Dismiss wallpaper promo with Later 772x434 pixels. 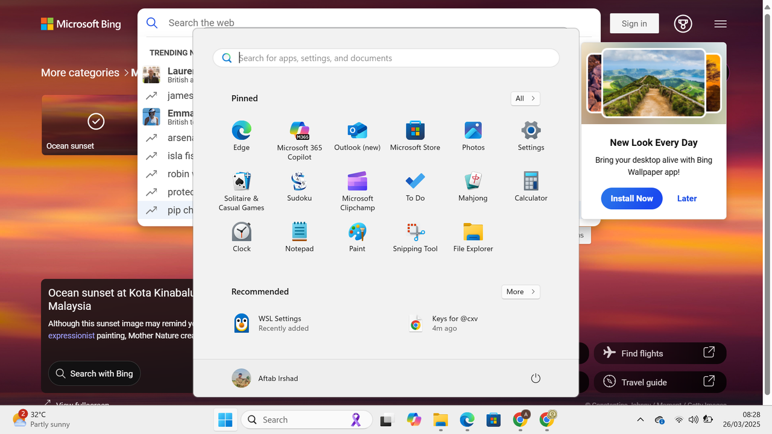point(686,198)
